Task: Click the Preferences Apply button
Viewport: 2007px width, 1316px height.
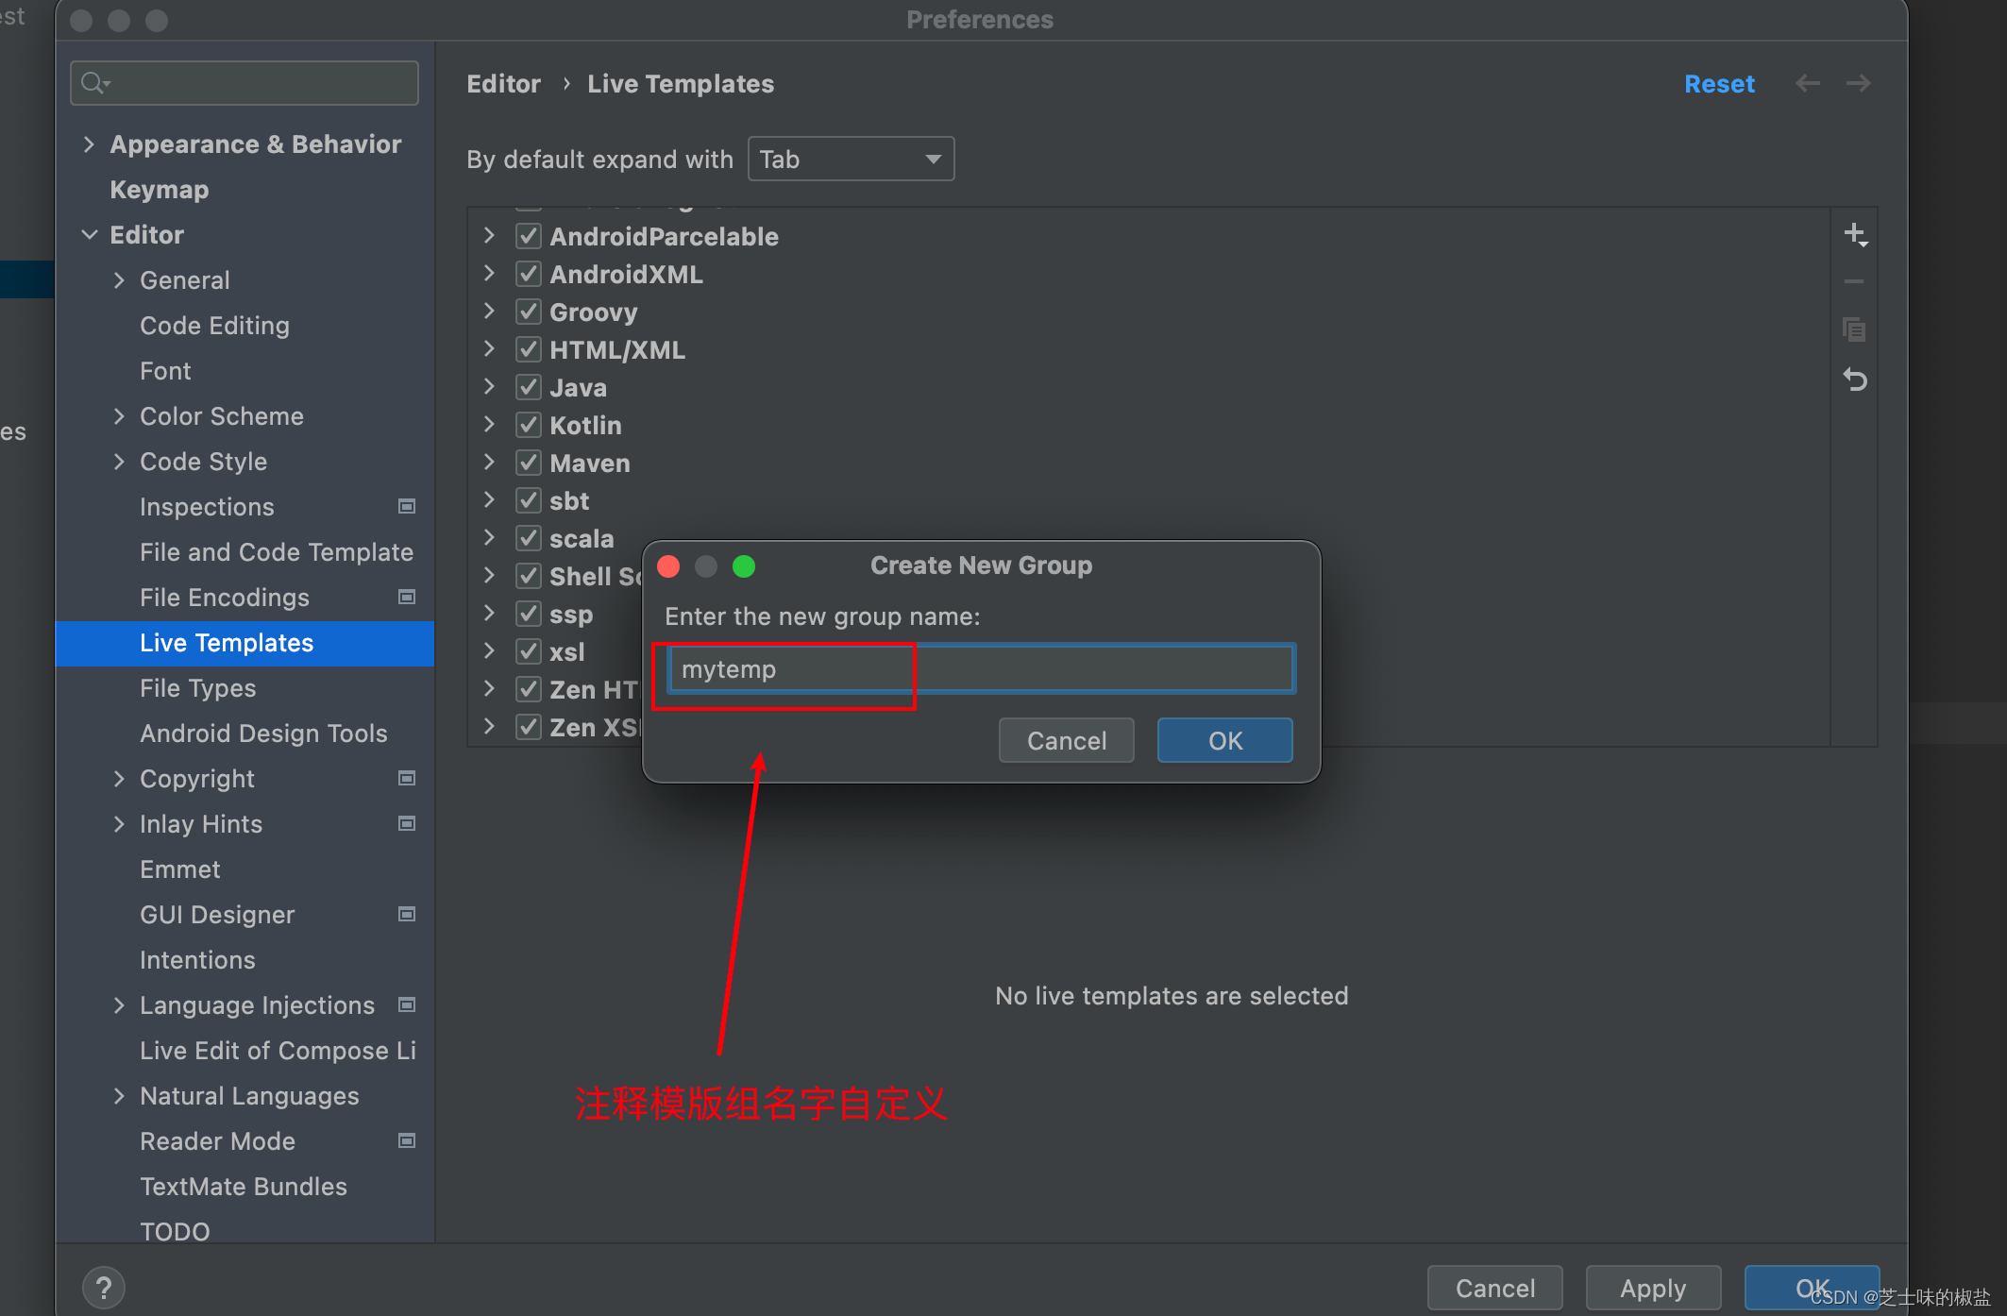Action: click(x=1652, y=1288)
